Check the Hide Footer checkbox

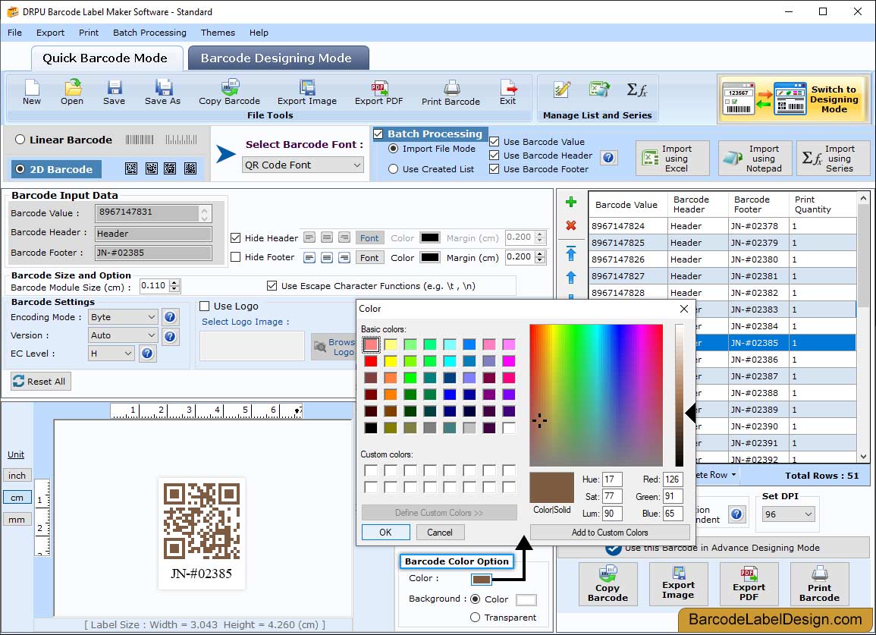tap(236, 257)
